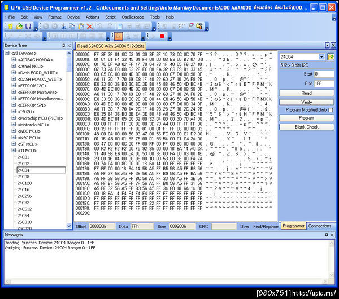Expand the Atmel MCU node
The width and height of the screenshot is (339, 299).
[14, 66]
